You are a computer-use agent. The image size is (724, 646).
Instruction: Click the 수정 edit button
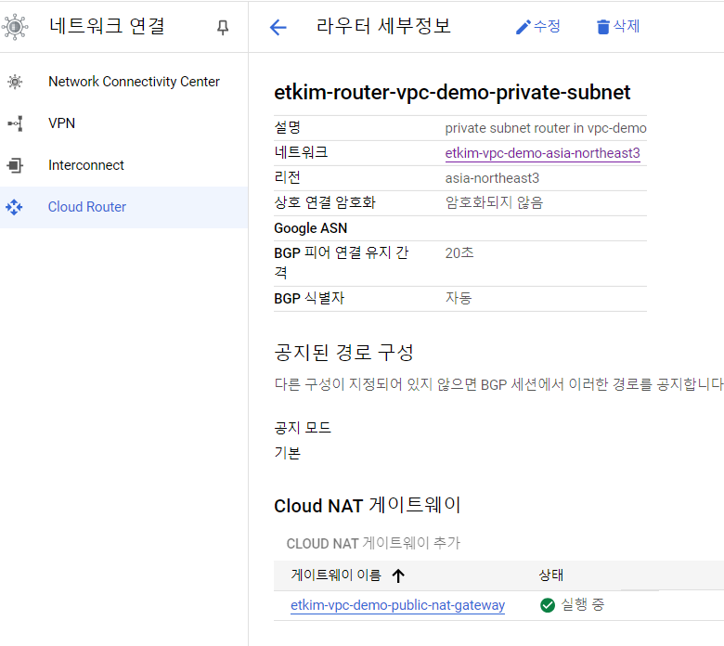point(538,27)
